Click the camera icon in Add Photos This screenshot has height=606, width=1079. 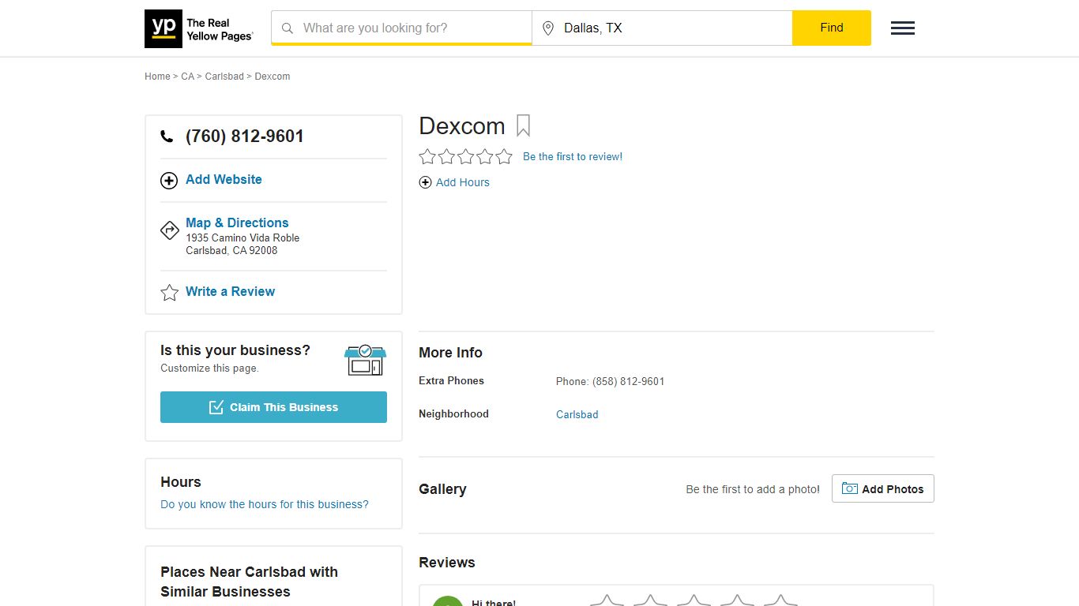[x=849, y=488]
